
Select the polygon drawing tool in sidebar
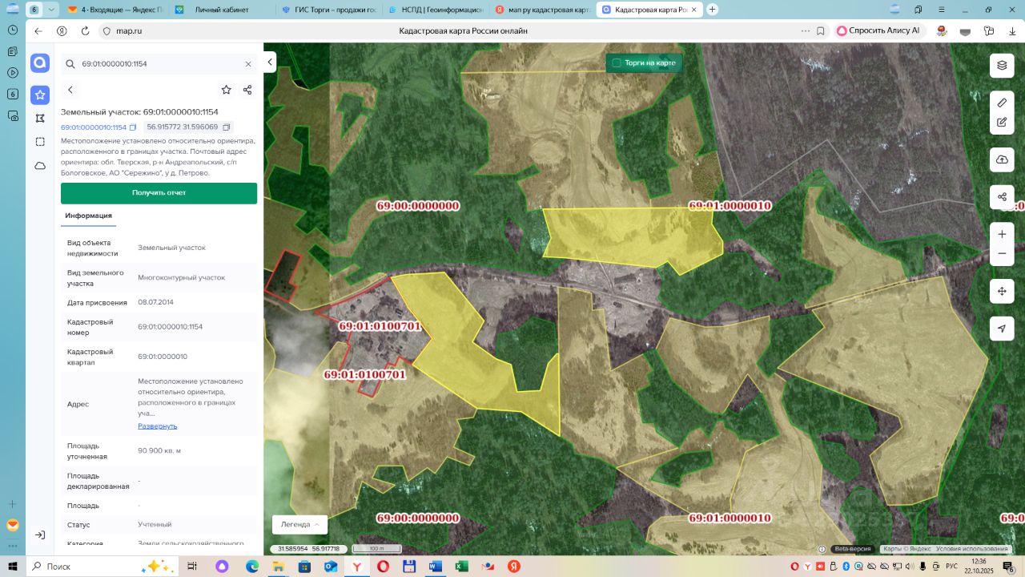pyautogui.click(x=40, y=119)
